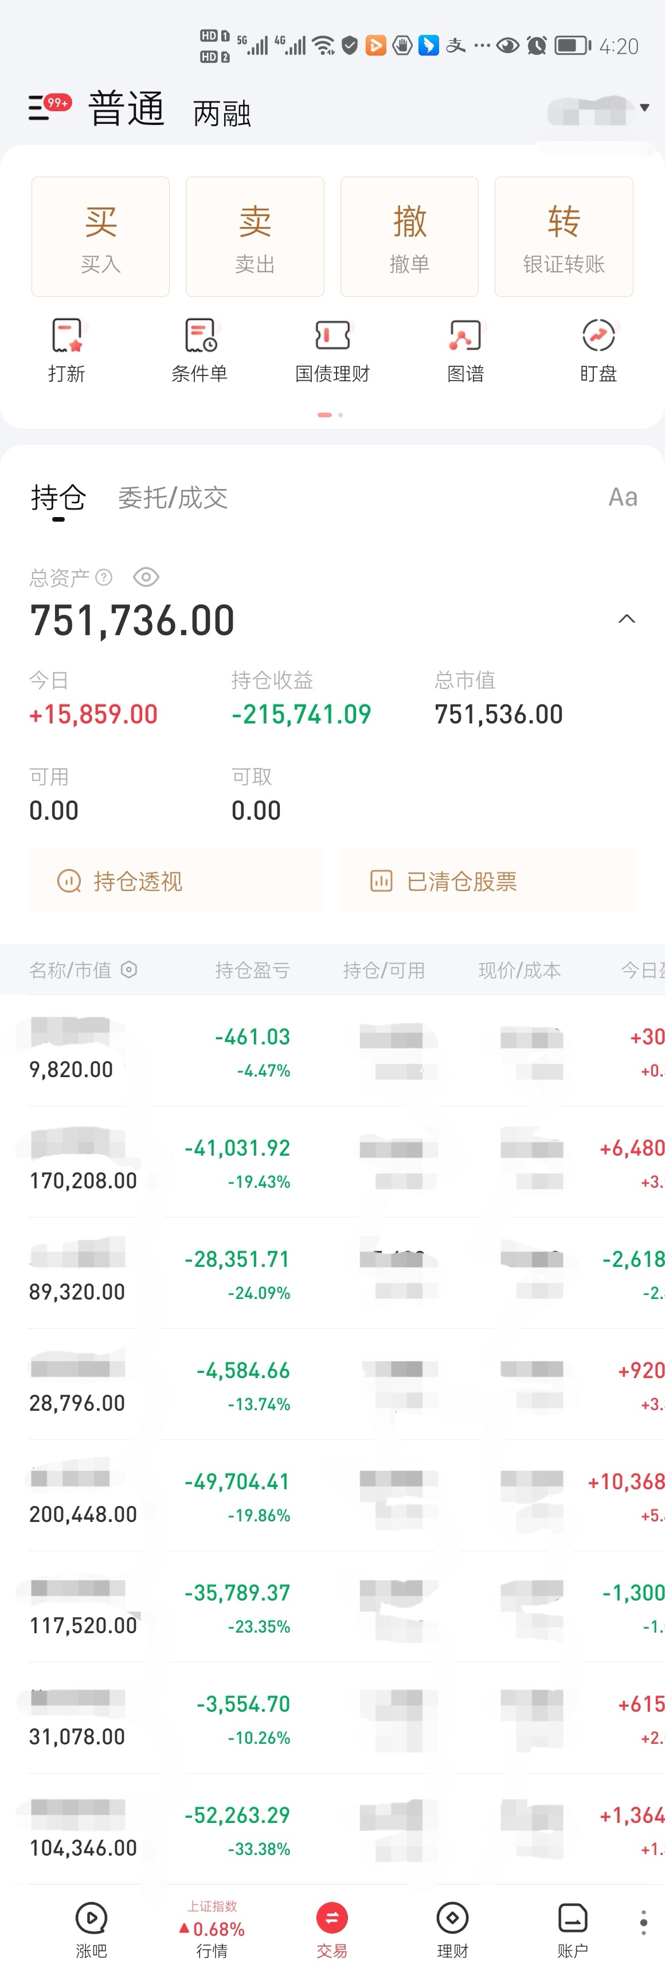Tap the 买入 buy button
This screenshot has height=1980, width=665.
(101, 237)
